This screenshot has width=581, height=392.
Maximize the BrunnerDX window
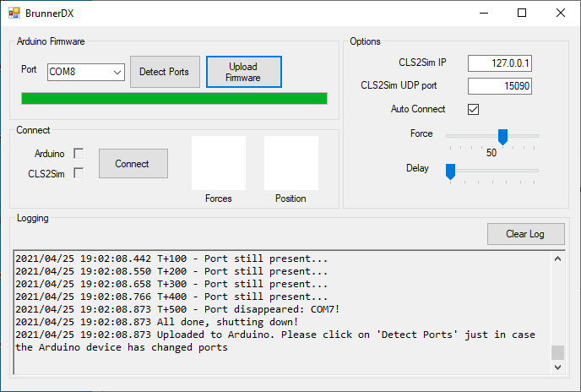pos(522,13)
